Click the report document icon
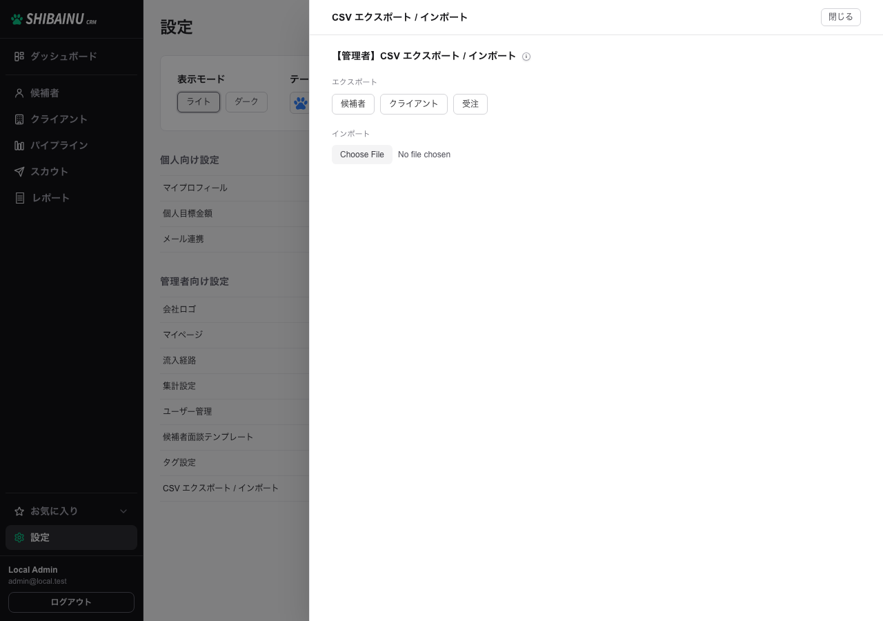 20,197
